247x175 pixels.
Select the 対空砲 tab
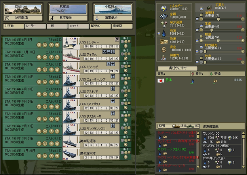pyautogui.click(x=14, y=26)
